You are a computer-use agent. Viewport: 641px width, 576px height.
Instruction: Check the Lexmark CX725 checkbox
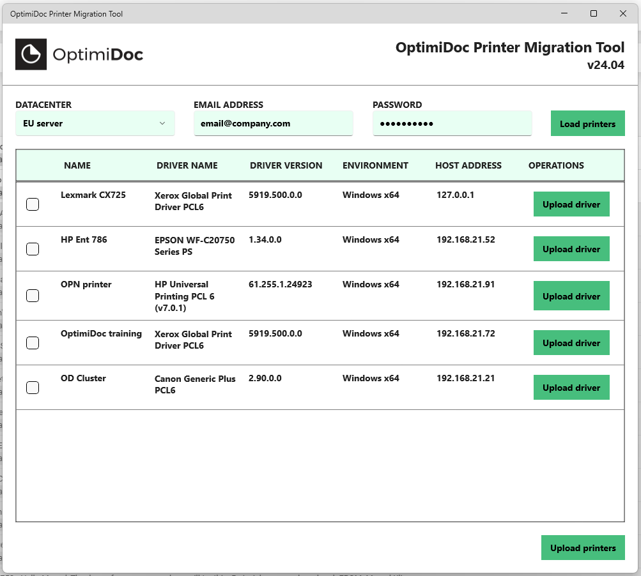[33, 204]
